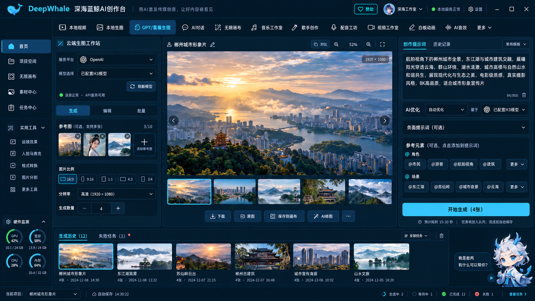535x301 pixels.
Task: Open the more actions ellipsis button
Action: point(348,216)
